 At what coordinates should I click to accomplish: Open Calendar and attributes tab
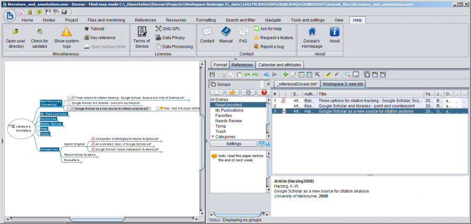(x=280, y=65)
